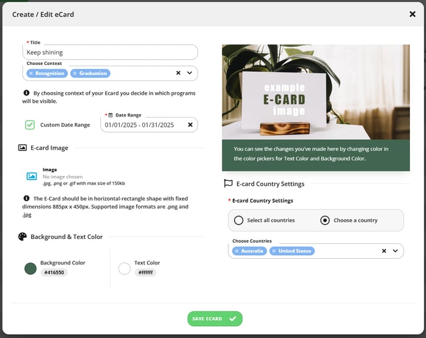Click the E-Card dimensions info icon
This screenshot has height=338, width=426.
(27, 198)
